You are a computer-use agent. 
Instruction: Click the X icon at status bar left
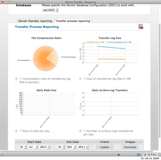point(2,155)
